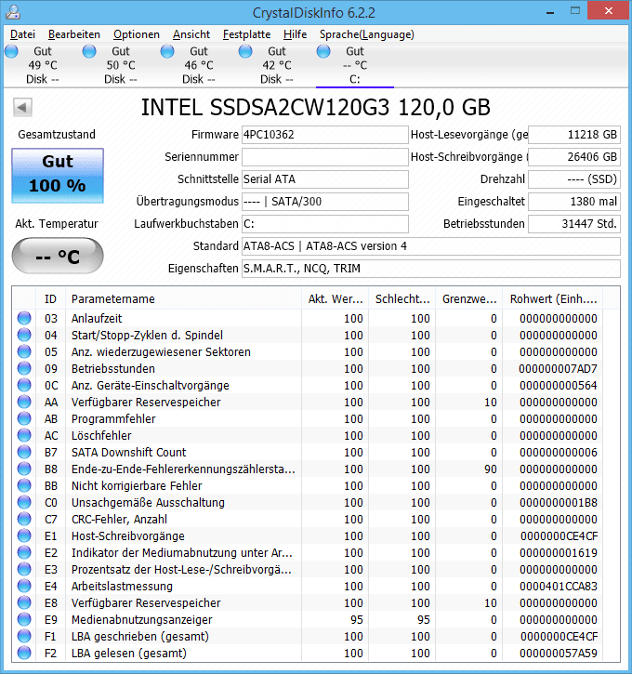Select the 50 °C disk tab
Screen dimensions: 632x674
click(121, 65)
